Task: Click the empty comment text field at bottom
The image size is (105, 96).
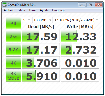Action: coord(52,88)
